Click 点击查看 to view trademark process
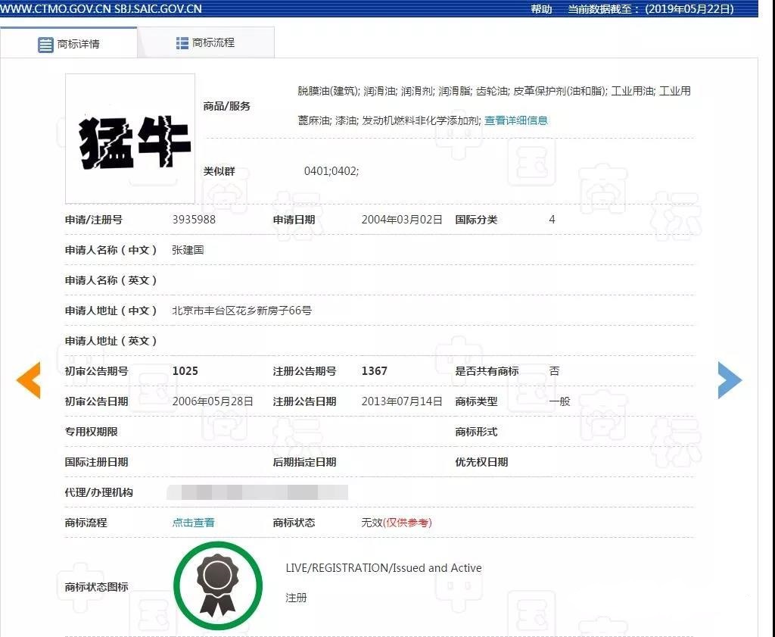Image resolution: width=775 pixels, height=637 pixels. tap(193, 523)
